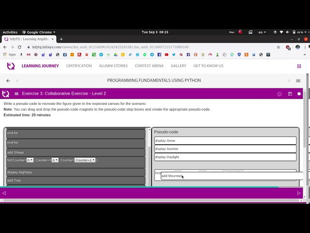Click the address bar URL
The image size is (310, 233).
[x=110, y=47]
